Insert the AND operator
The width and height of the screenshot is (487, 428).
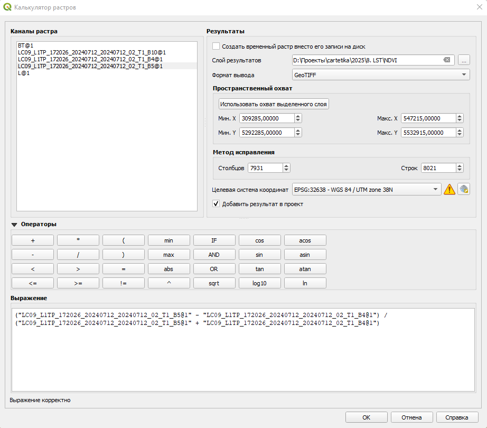(x=214, y=255)
